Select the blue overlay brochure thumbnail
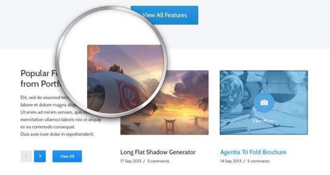 pos(264,103)
